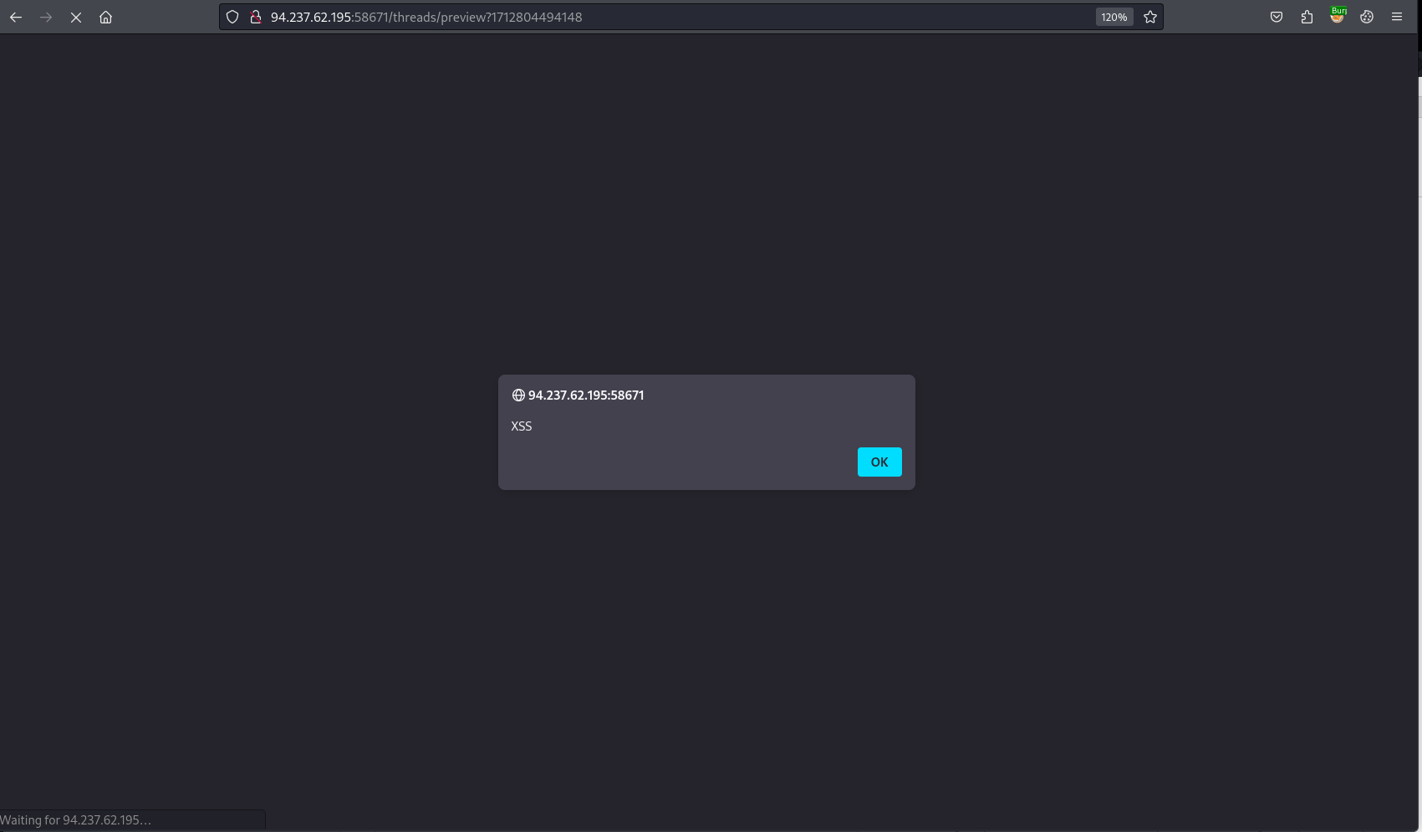Screen dimensions: 1422x832
Task: Open tracking protection shield panel
Action: (232, 17)
